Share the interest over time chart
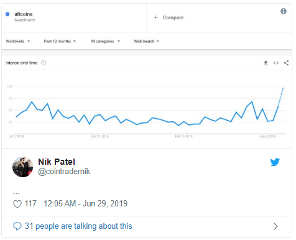This screenshot has height=240, width=296. pos(286,63)
